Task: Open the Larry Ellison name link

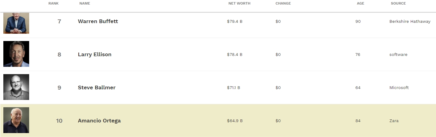Action: pyautogui.click(x=94, y=54)
